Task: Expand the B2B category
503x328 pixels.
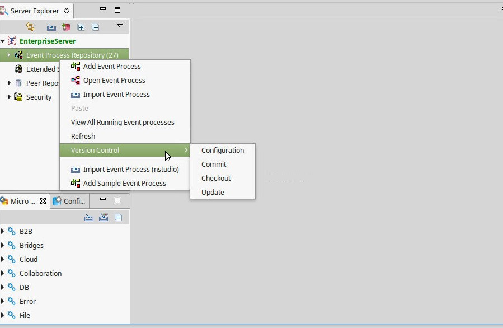Action: pos(3,231)
